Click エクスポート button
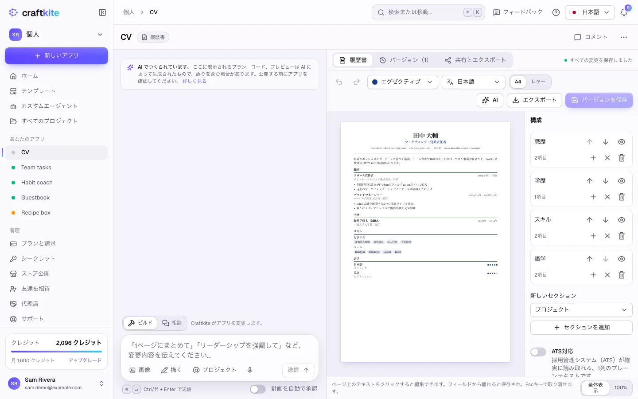638x399 pixels. coord(534,100)
